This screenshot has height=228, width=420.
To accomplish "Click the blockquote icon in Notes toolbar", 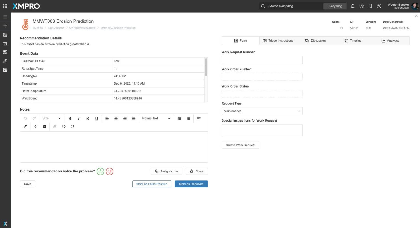I will [x=72, y=126].
